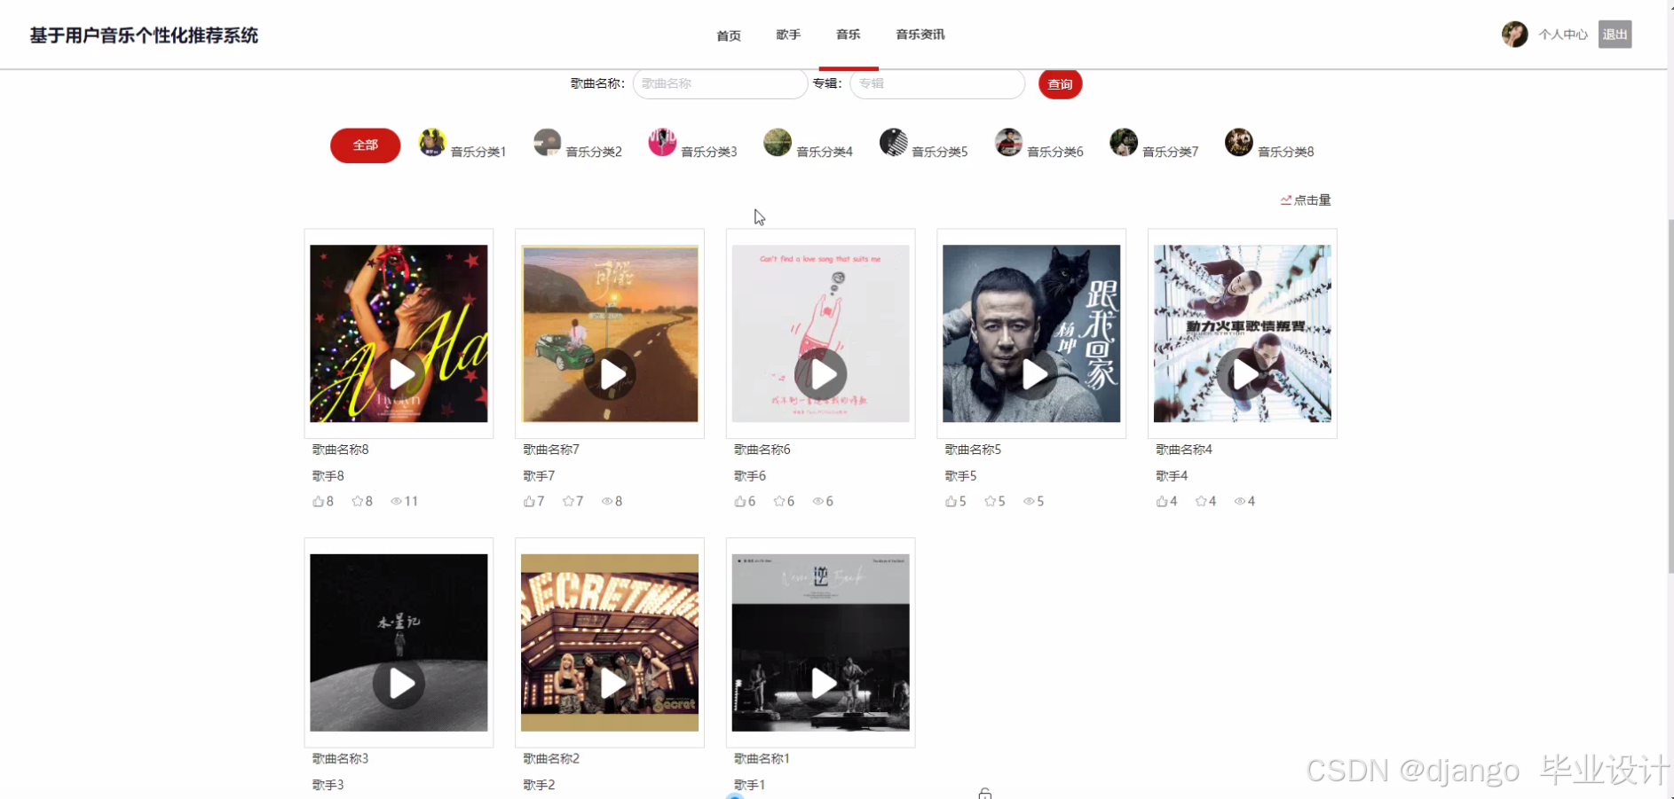Click the eye views icon for 歌曲名称8
Screen dimensions: 1674x799
pos(396,501)
